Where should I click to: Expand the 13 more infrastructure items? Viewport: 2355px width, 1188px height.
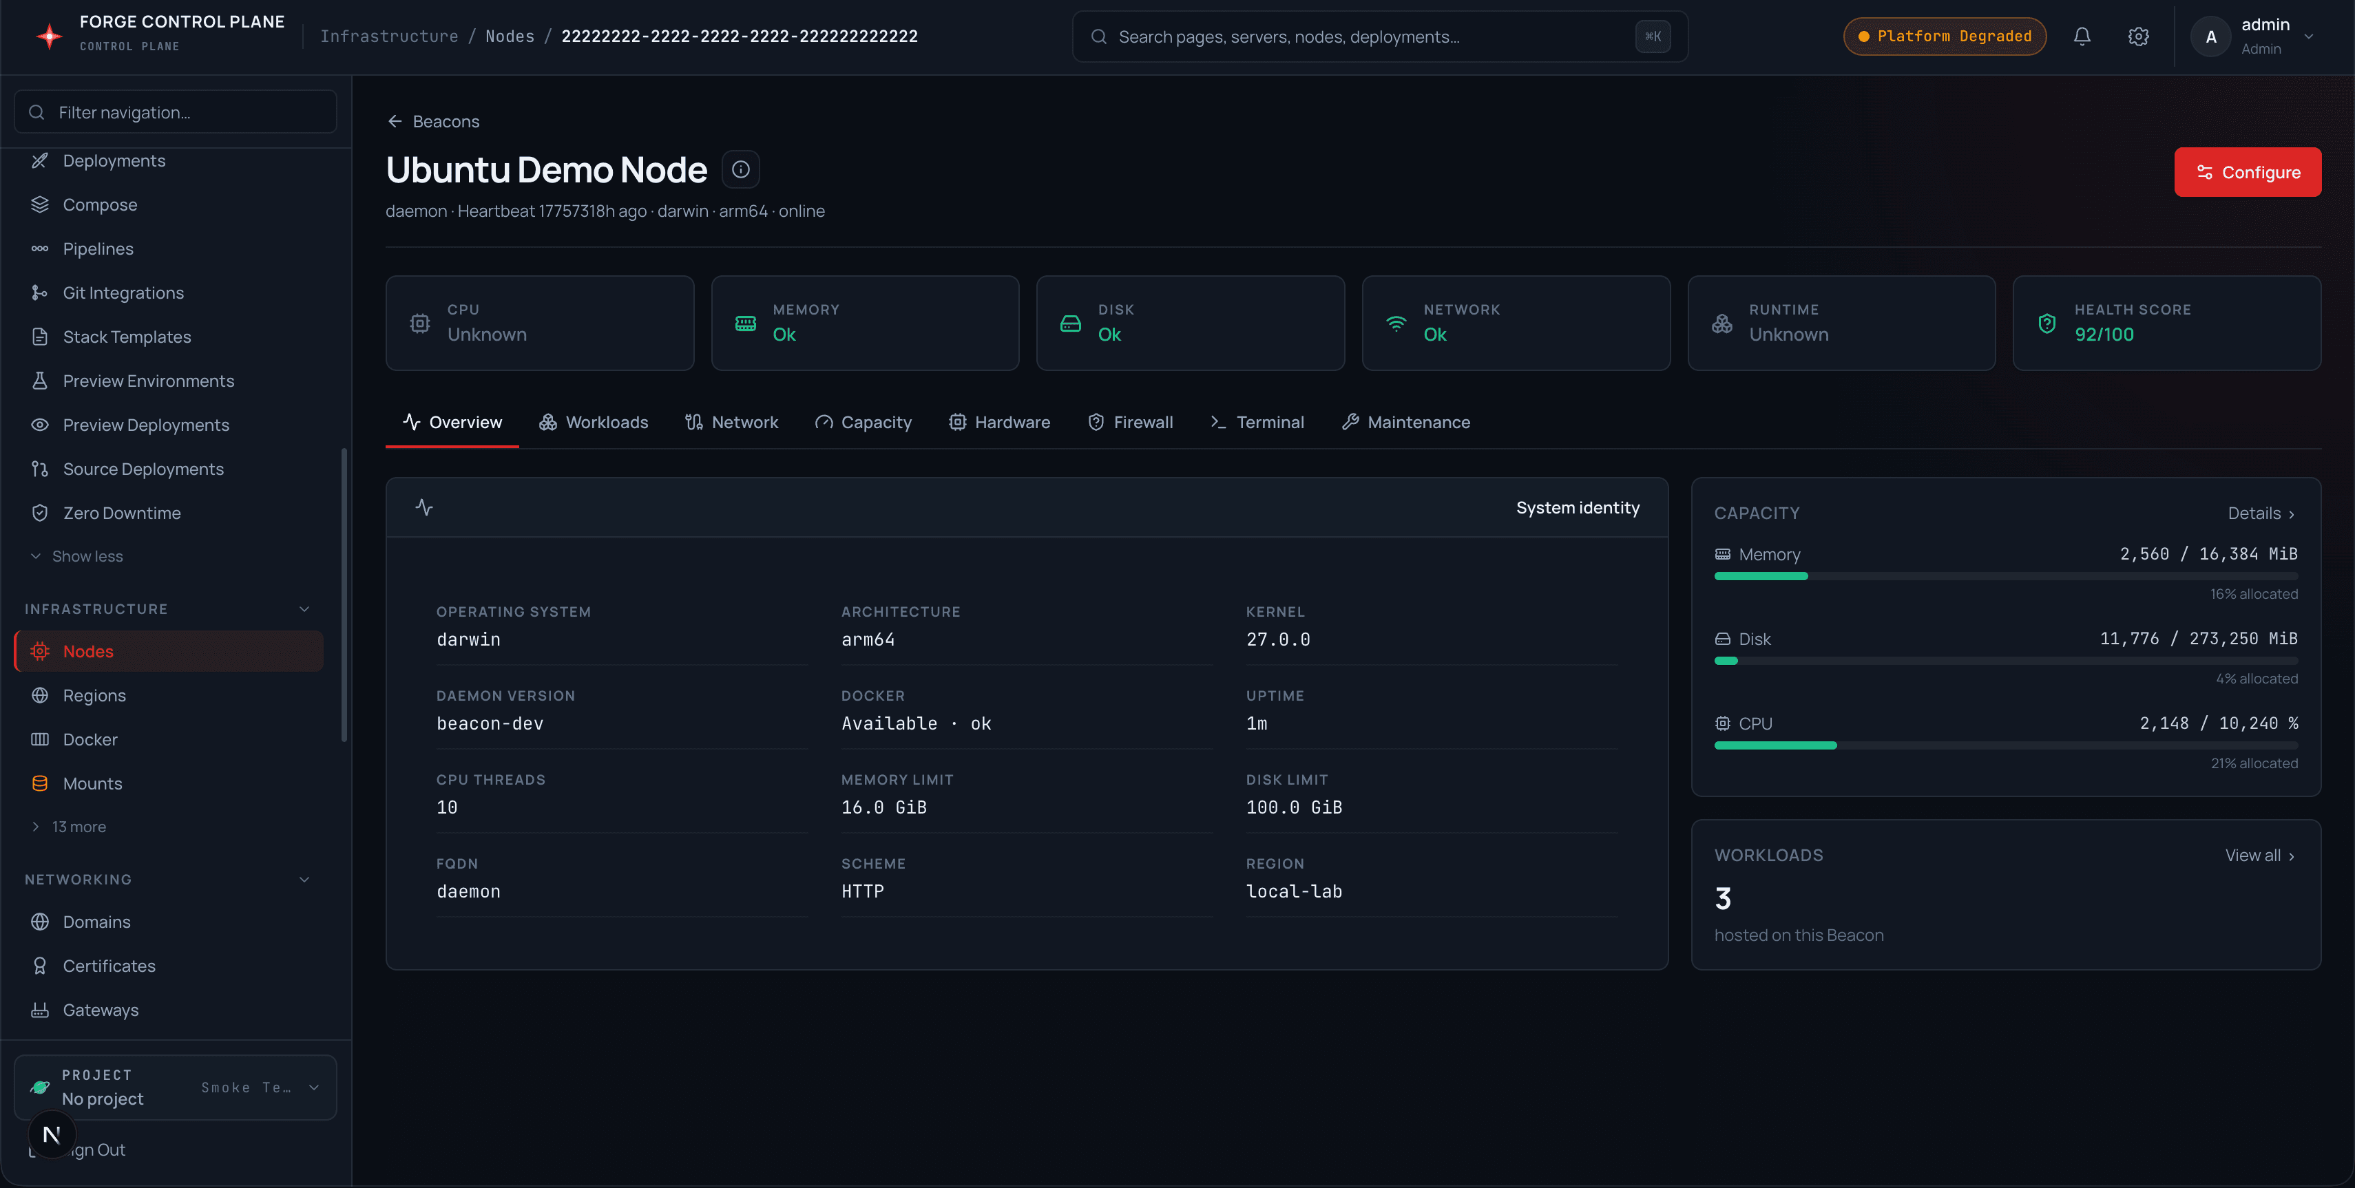(69, 827)
